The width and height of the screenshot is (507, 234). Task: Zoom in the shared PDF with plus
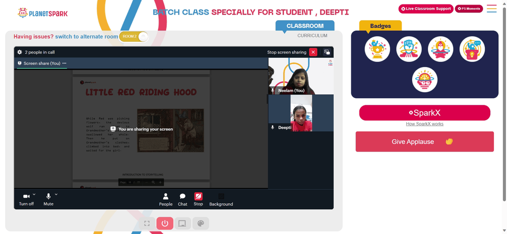[x=160, y=182]
